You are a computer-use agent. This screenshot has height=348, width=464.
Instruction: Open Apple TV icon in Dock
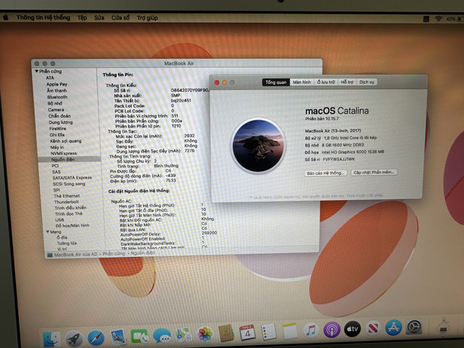tap(352, 328)
